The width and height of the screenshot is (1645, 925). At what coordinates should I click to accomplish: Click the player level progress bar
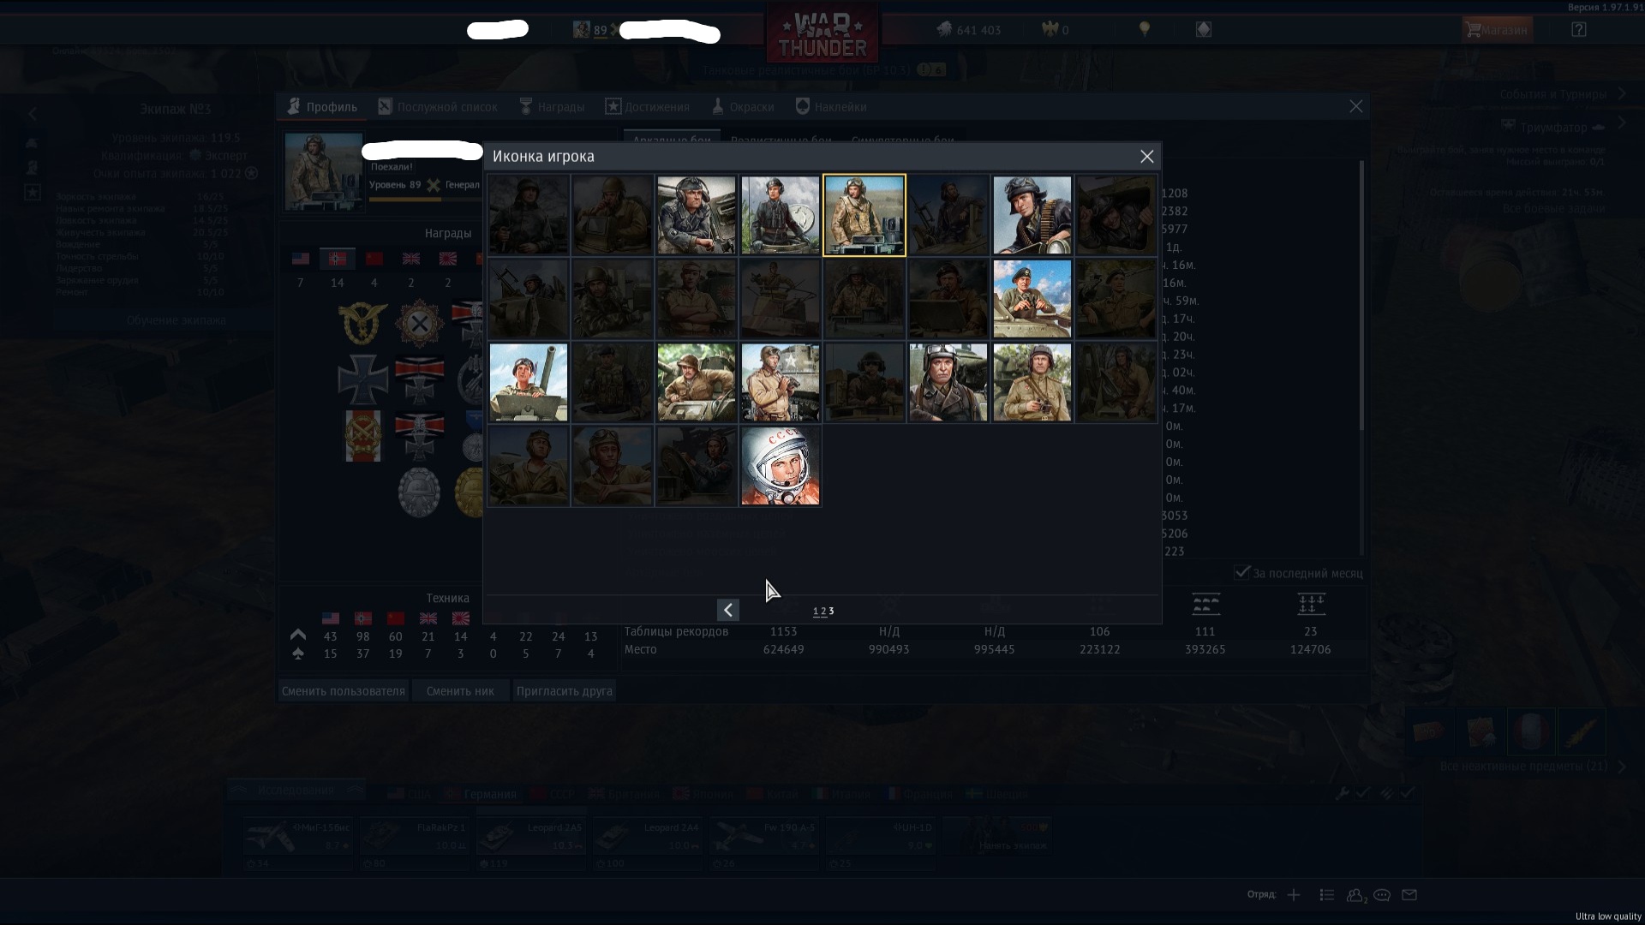[425, 200]
